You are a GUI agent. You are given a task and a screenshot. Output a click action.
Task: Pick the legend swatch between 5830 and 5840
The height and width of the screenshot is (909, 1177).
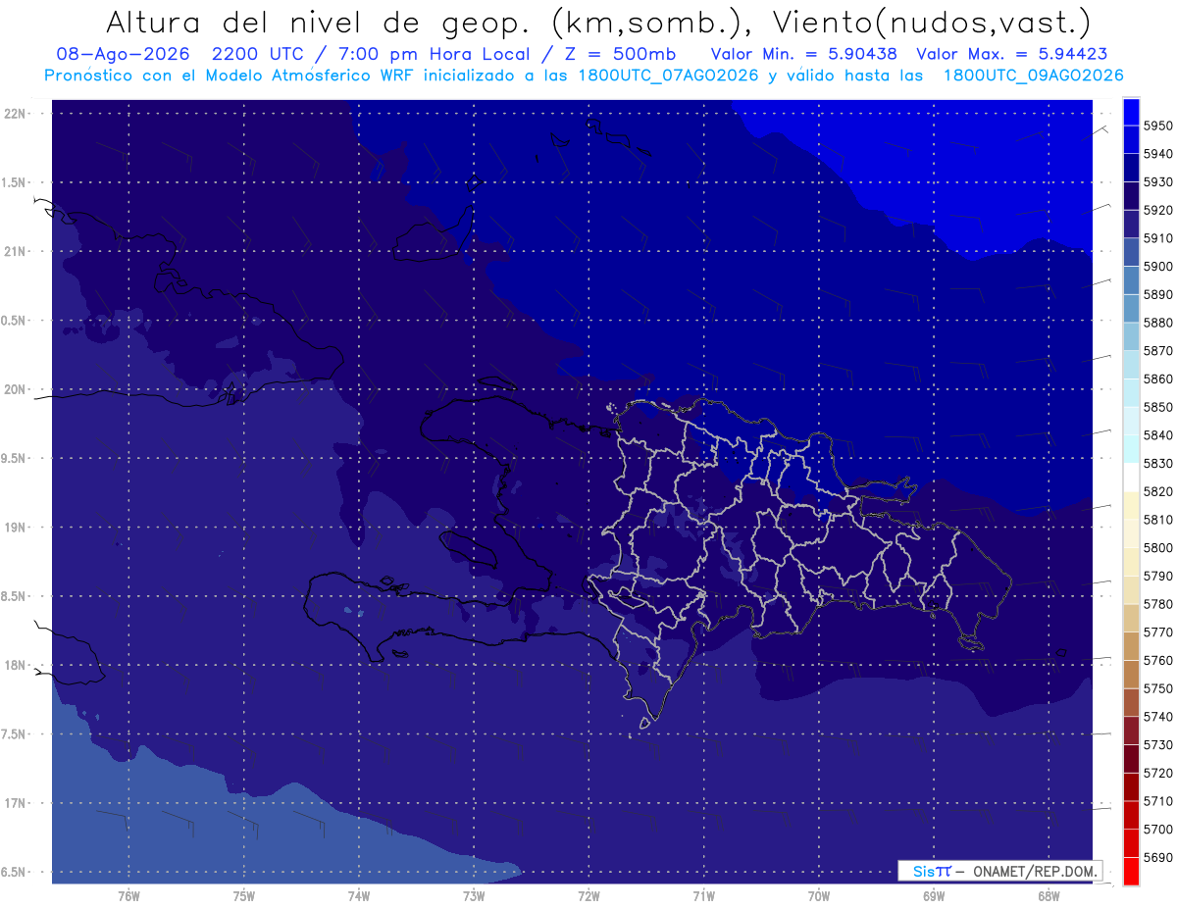(x=1130, y=449)
